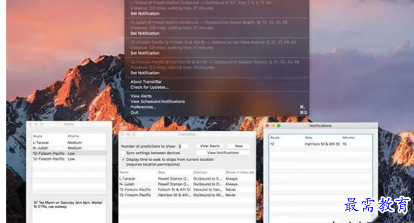Click Inbound to Van... direction cell

208,190
